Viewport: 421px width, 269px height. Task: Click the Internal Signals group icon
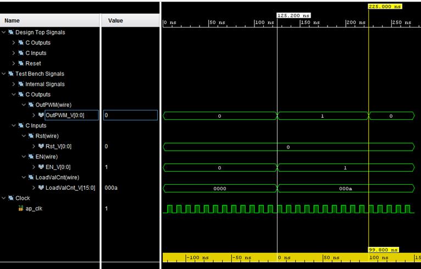(21, 84)
